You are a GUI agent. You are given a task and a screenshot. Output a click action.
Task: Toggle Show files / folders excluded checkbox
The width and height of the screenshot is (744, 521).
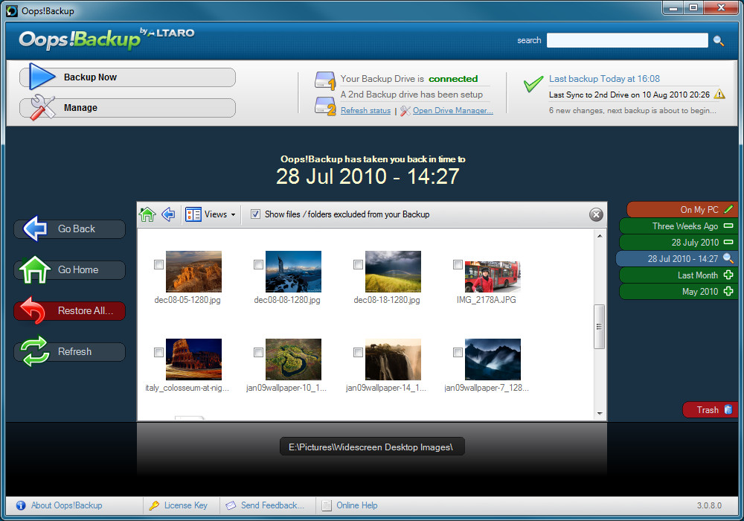point(255,214)
